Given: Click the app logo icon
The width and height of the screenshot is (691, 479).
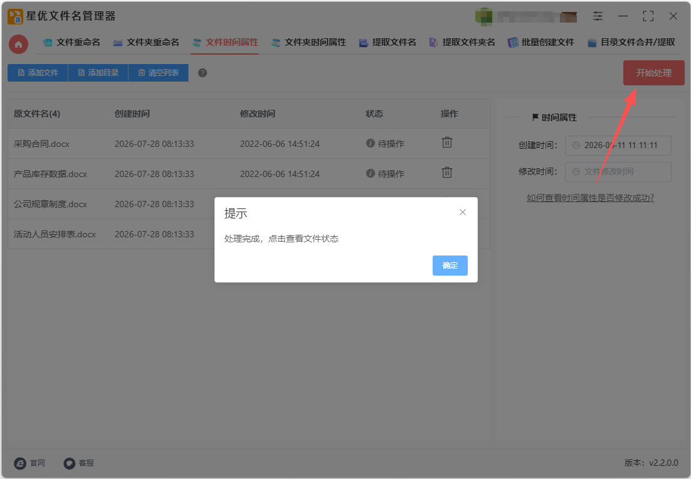Looking at the screenshot, I should 15,16.
